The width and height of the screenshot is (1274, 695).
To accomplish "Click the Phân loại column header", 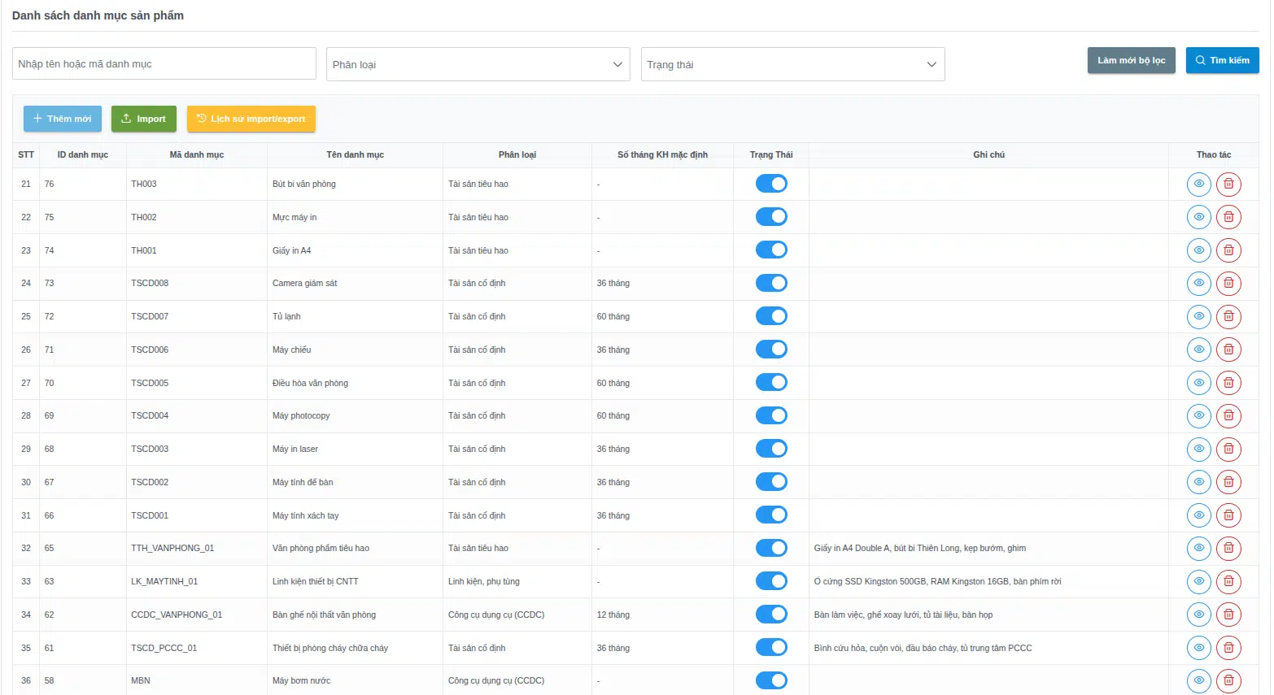I will click(517, 154).
